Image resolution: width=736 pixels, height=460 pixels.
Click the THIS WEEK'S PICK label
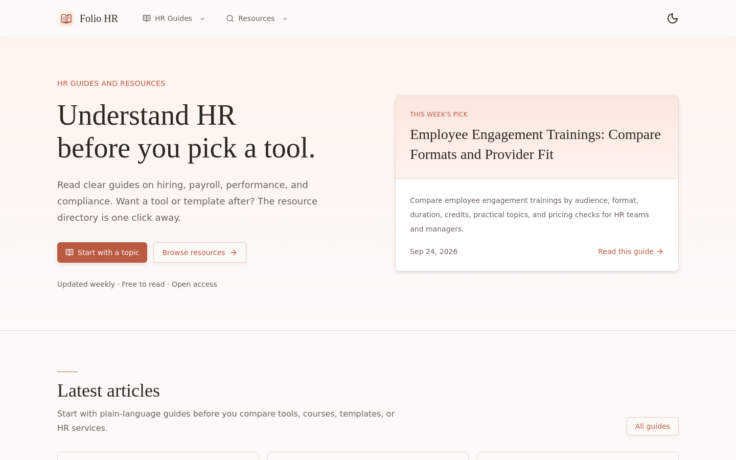[x=439, y=114]
